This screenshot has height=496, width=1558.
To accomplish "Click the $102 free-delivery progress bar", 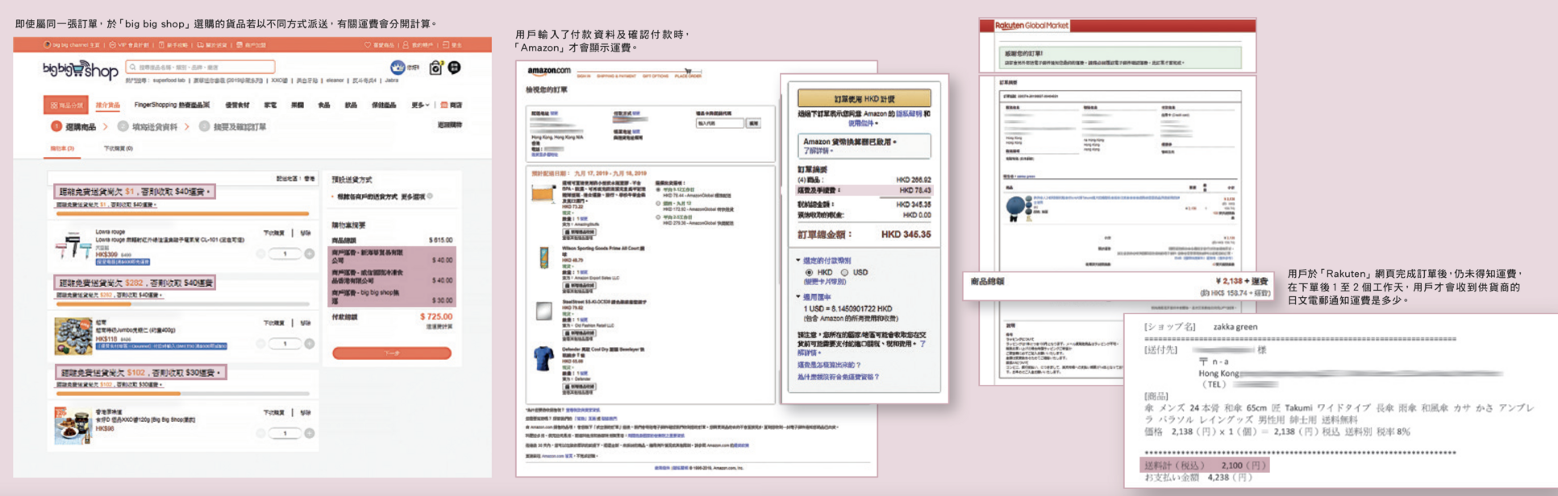I will (x=182, y=394).
